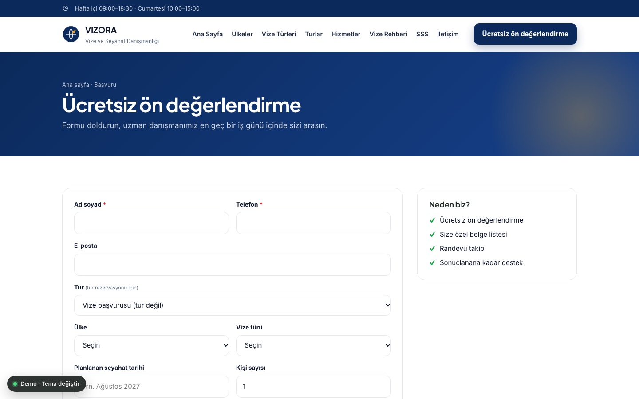Viewport: 639px width, 399px height.
Task: Open the İletişim nav link
Action: point(448,34)
